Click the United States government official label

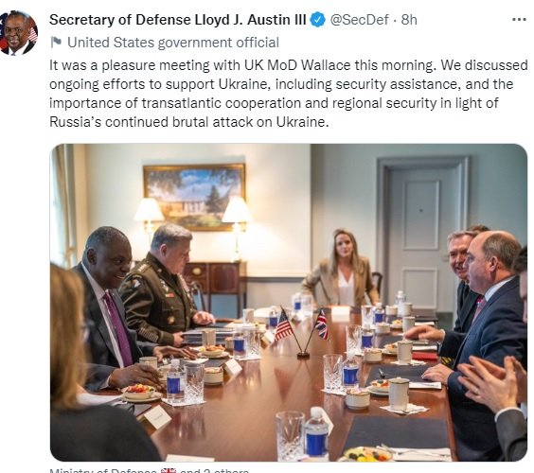point(173,43)
